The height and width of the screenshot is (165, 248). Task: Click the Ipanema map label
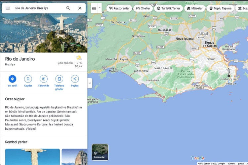pos(231,84)
